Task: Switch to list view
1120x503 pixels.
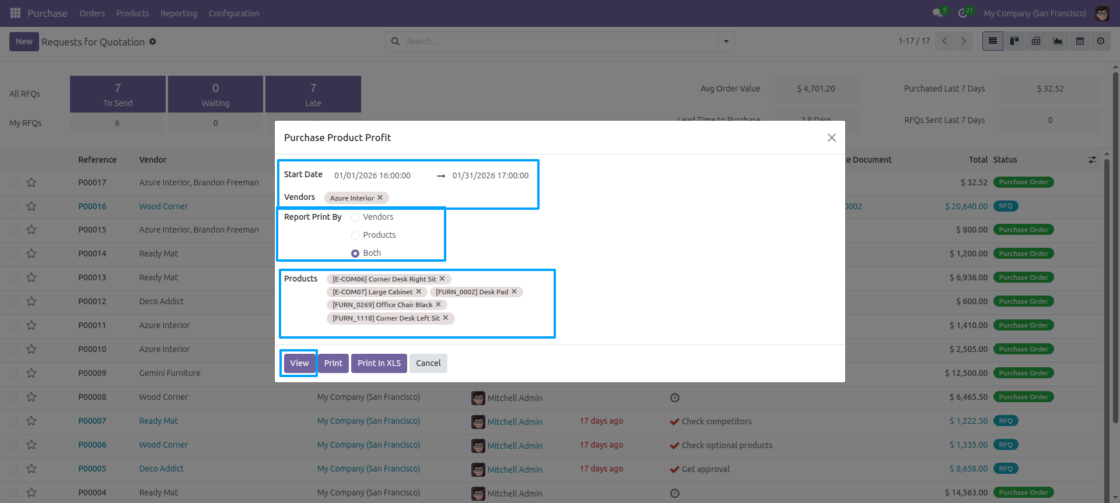Action: pyautogui.click(x=993, y=41)
